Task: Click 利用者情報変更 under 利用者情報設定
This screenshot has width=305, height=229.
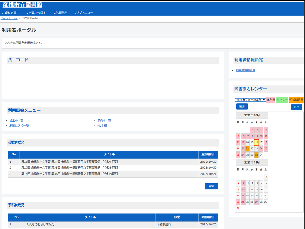Action: click(x=246, y=70)
